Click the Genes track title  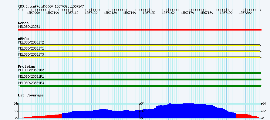tap(23, 23)
